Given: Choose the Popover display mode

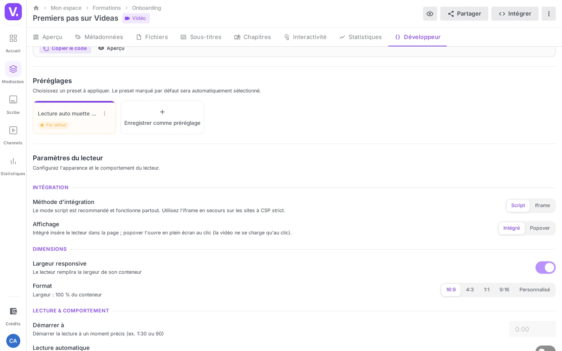Looking at the screenshot, I should [x=540, y=228].
